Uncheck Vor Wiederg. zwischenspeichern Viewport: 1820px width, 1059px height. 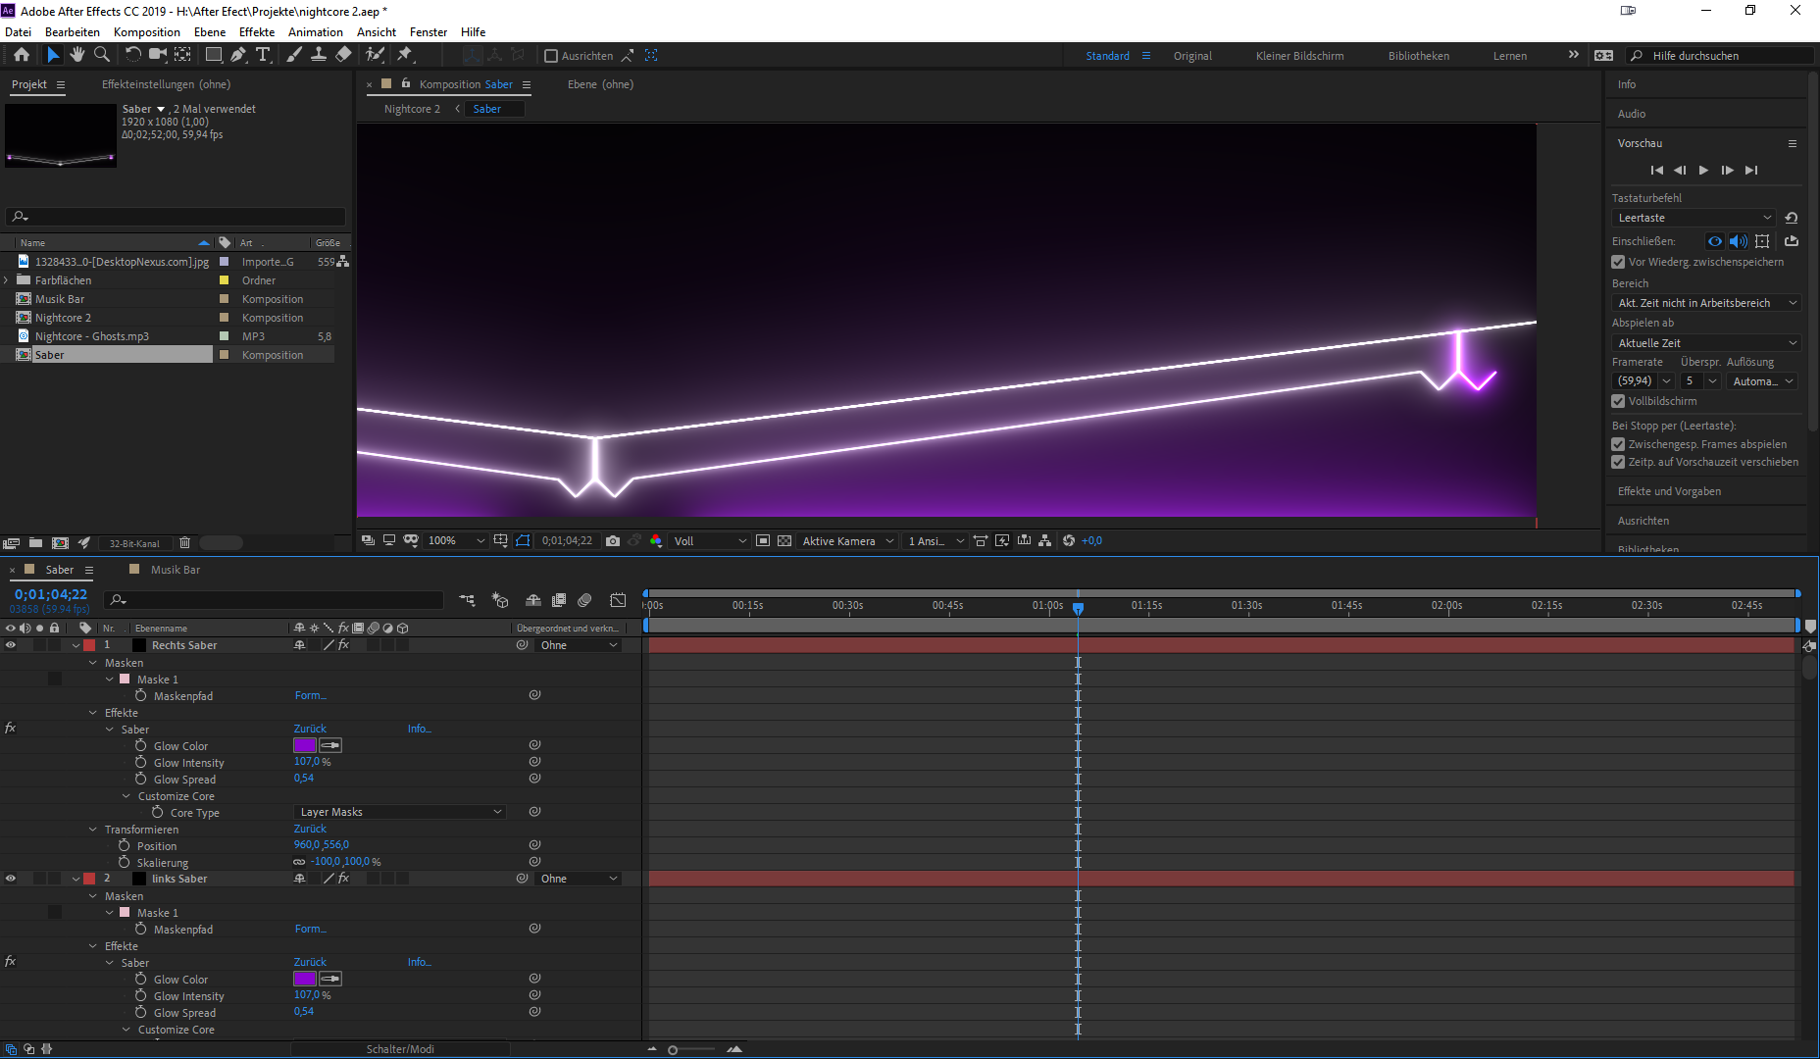(x=1618, y=262)
